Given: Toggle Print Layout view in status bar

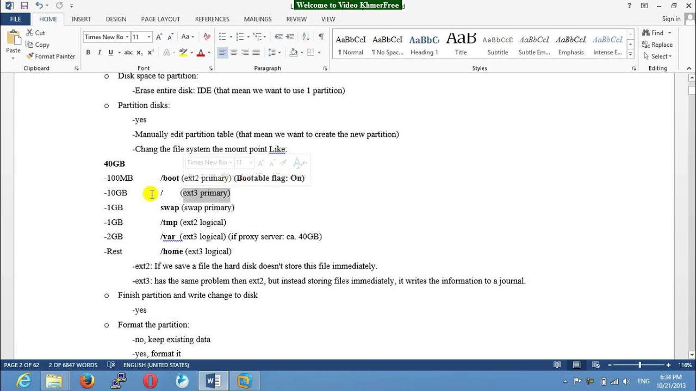Looking at the screenshot, I should coord(576,365).
